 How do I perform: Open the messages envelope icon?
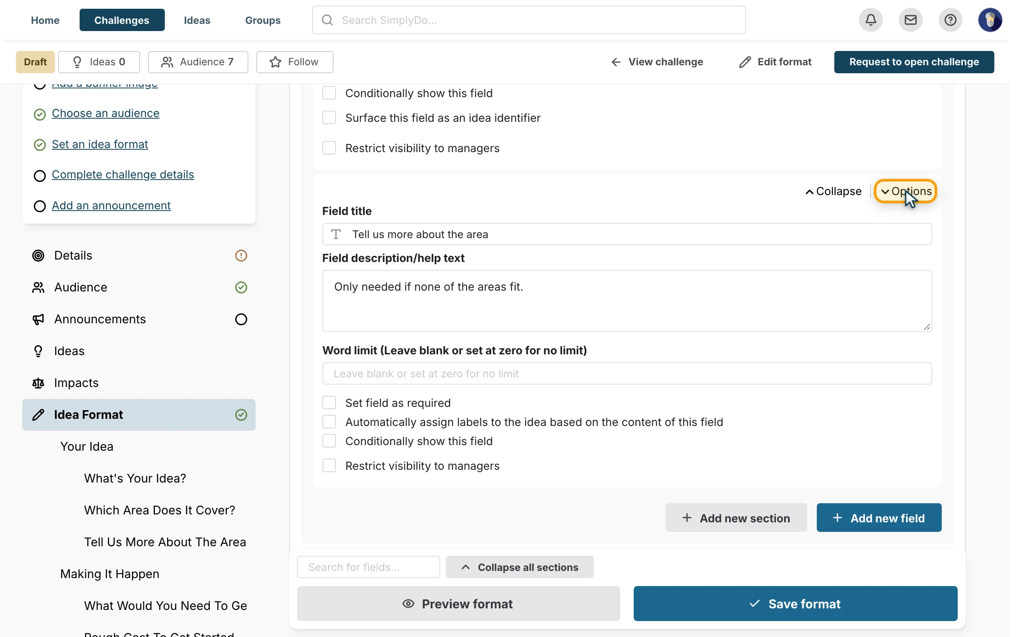pos(910,20)
